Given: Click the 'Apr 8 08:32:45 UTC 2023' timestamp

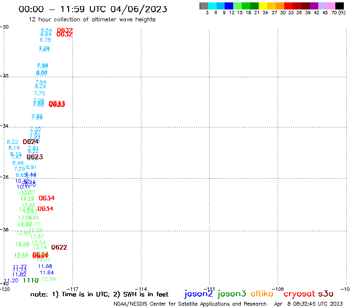Looking at the screenshot, I should (x=308, y=304).
